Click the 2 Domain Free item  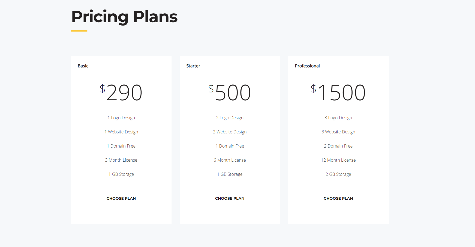pos(338,146)
